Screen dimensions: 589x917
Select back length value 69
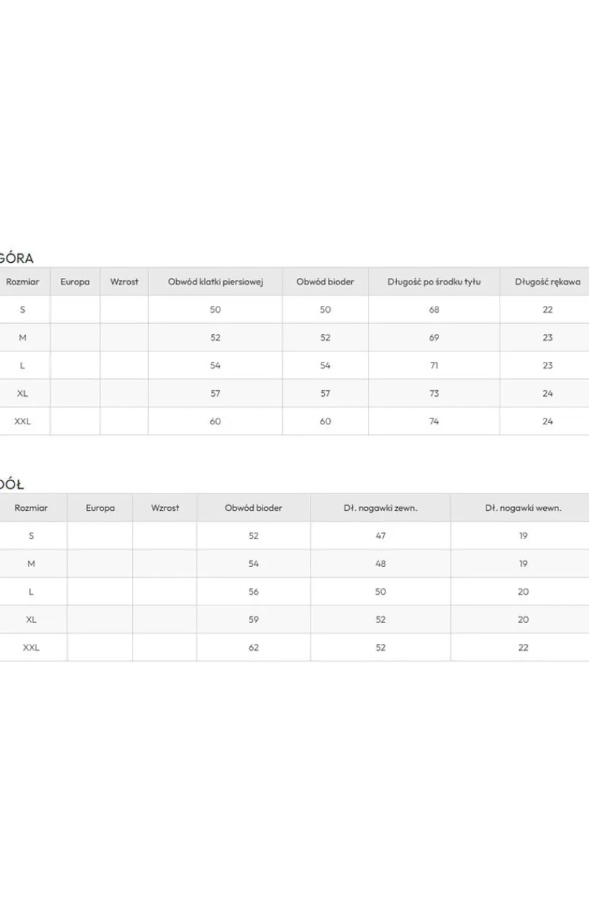click(434, 338)
